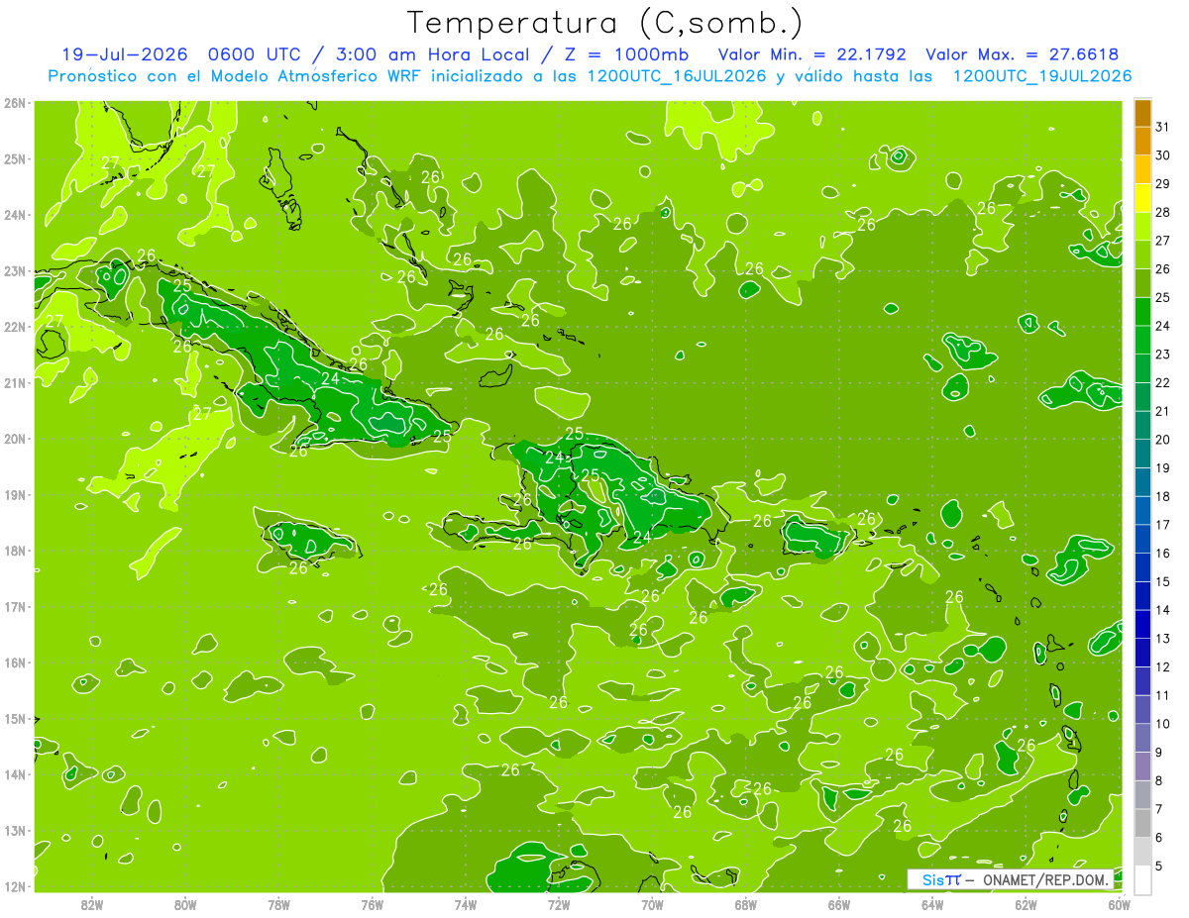
Task: Click the colorbar tick label 30
Action: point(1162,155)
